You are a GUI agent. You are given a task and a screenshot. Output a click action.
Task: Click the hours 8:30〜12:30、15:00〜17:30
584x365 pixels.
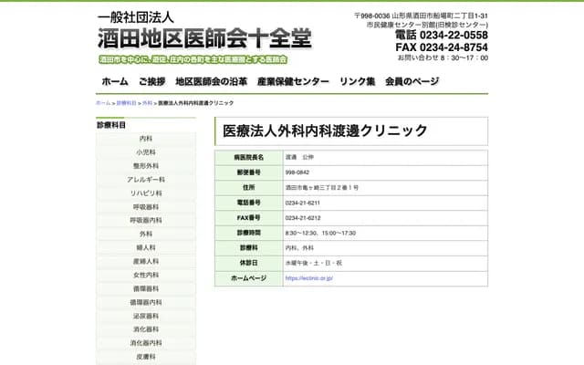(x=320, y=234)
